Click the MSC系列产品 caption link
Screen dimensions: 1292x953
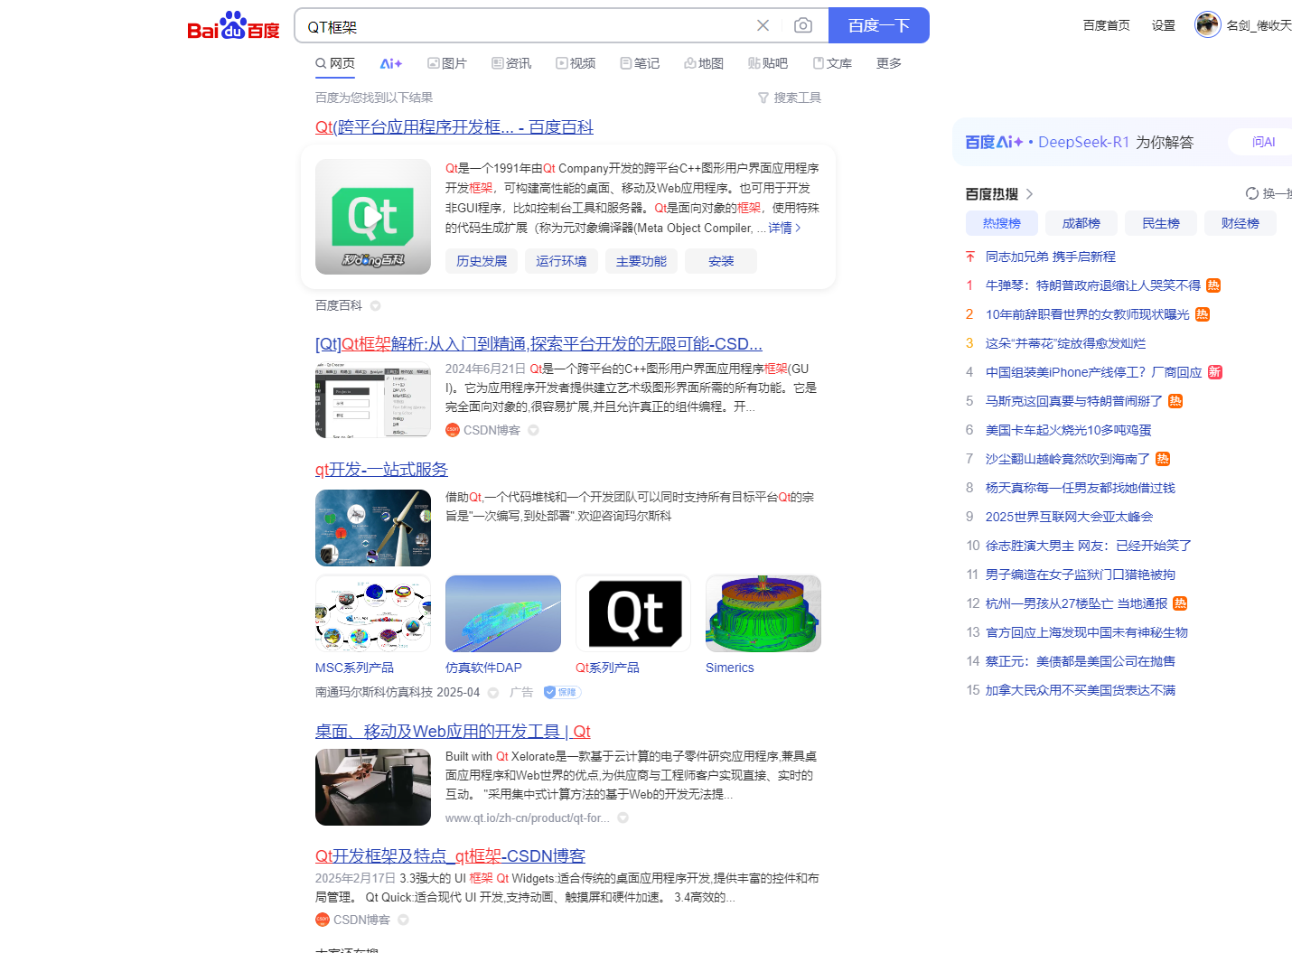click(x=354, y=668)
